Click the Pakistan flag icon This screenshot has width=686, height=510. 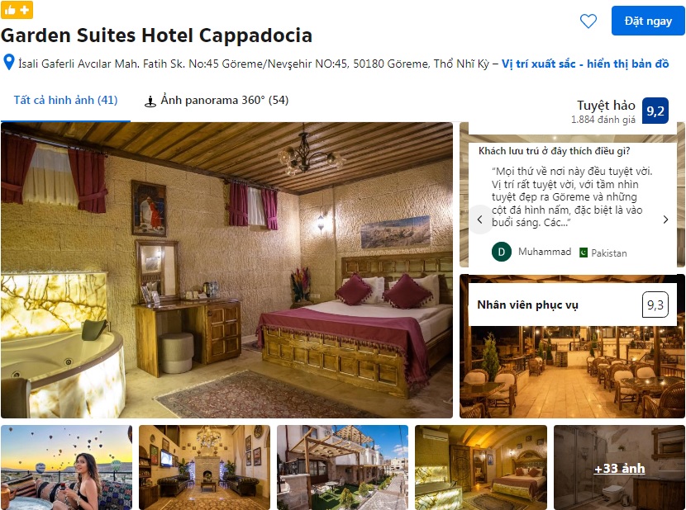coord(584,253)
